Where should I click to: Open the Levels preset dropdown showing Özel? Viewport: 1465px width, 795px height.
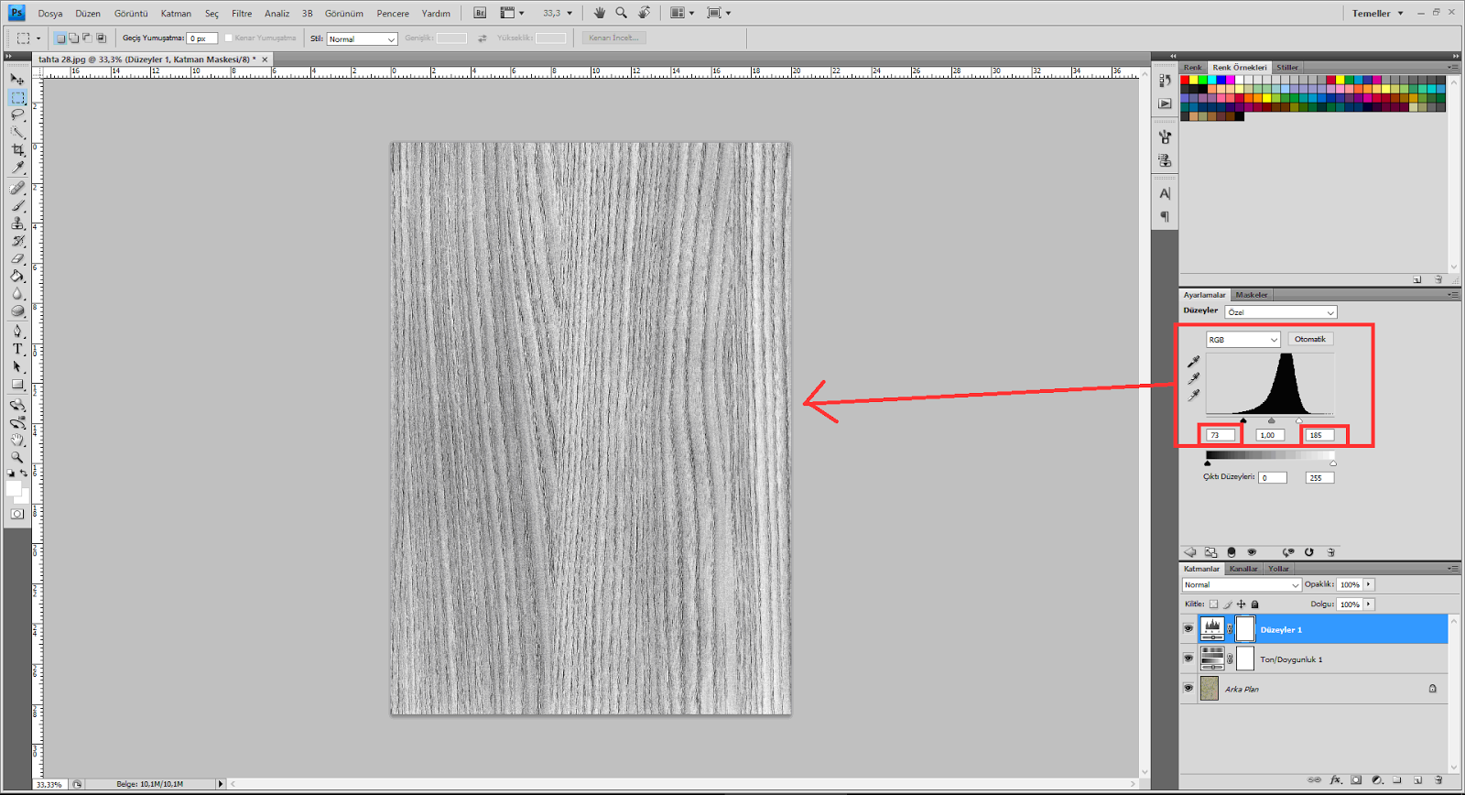[1281, 312]
